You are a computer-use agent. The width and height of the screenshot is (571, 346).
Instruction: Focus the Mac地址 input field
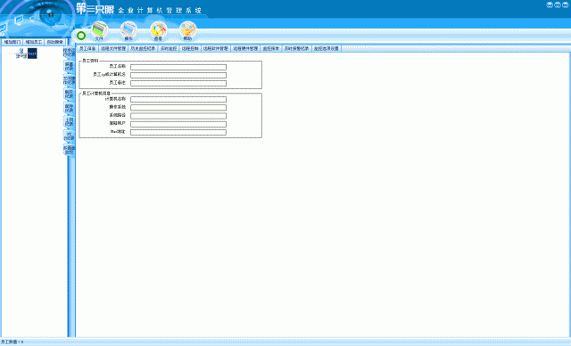point(178,133)
